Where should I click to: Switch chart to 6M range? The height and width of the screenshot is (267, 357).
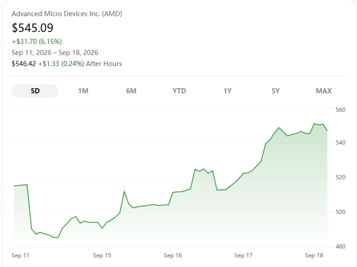(131, 91)
